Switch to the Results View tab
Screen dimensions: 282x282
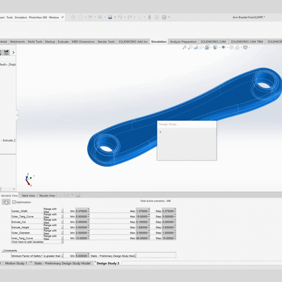[x=47, y=196]
